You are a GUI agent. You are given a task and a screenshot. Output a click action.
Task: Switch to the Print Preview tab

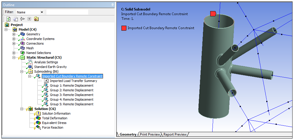click(x=150, y=134)
